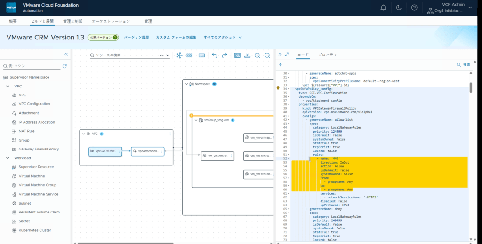
Task: Zoom in on the design canvas
Action: 257,55
